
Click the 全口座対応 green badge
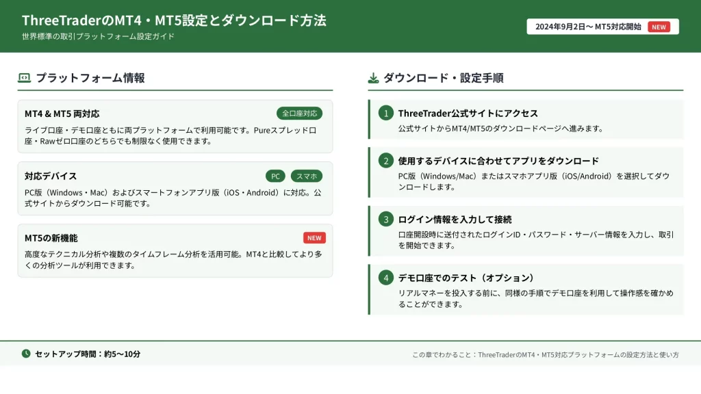299,114
